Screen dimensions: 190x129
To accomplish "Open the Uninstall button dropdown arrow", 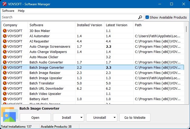I will 115,117.
